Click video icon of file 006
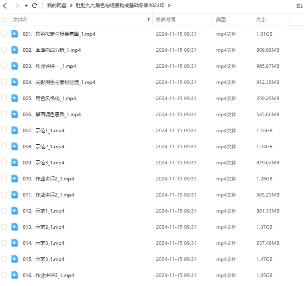Screen dimensions: 304x286 pyautogui.click(x=15, y=114)
